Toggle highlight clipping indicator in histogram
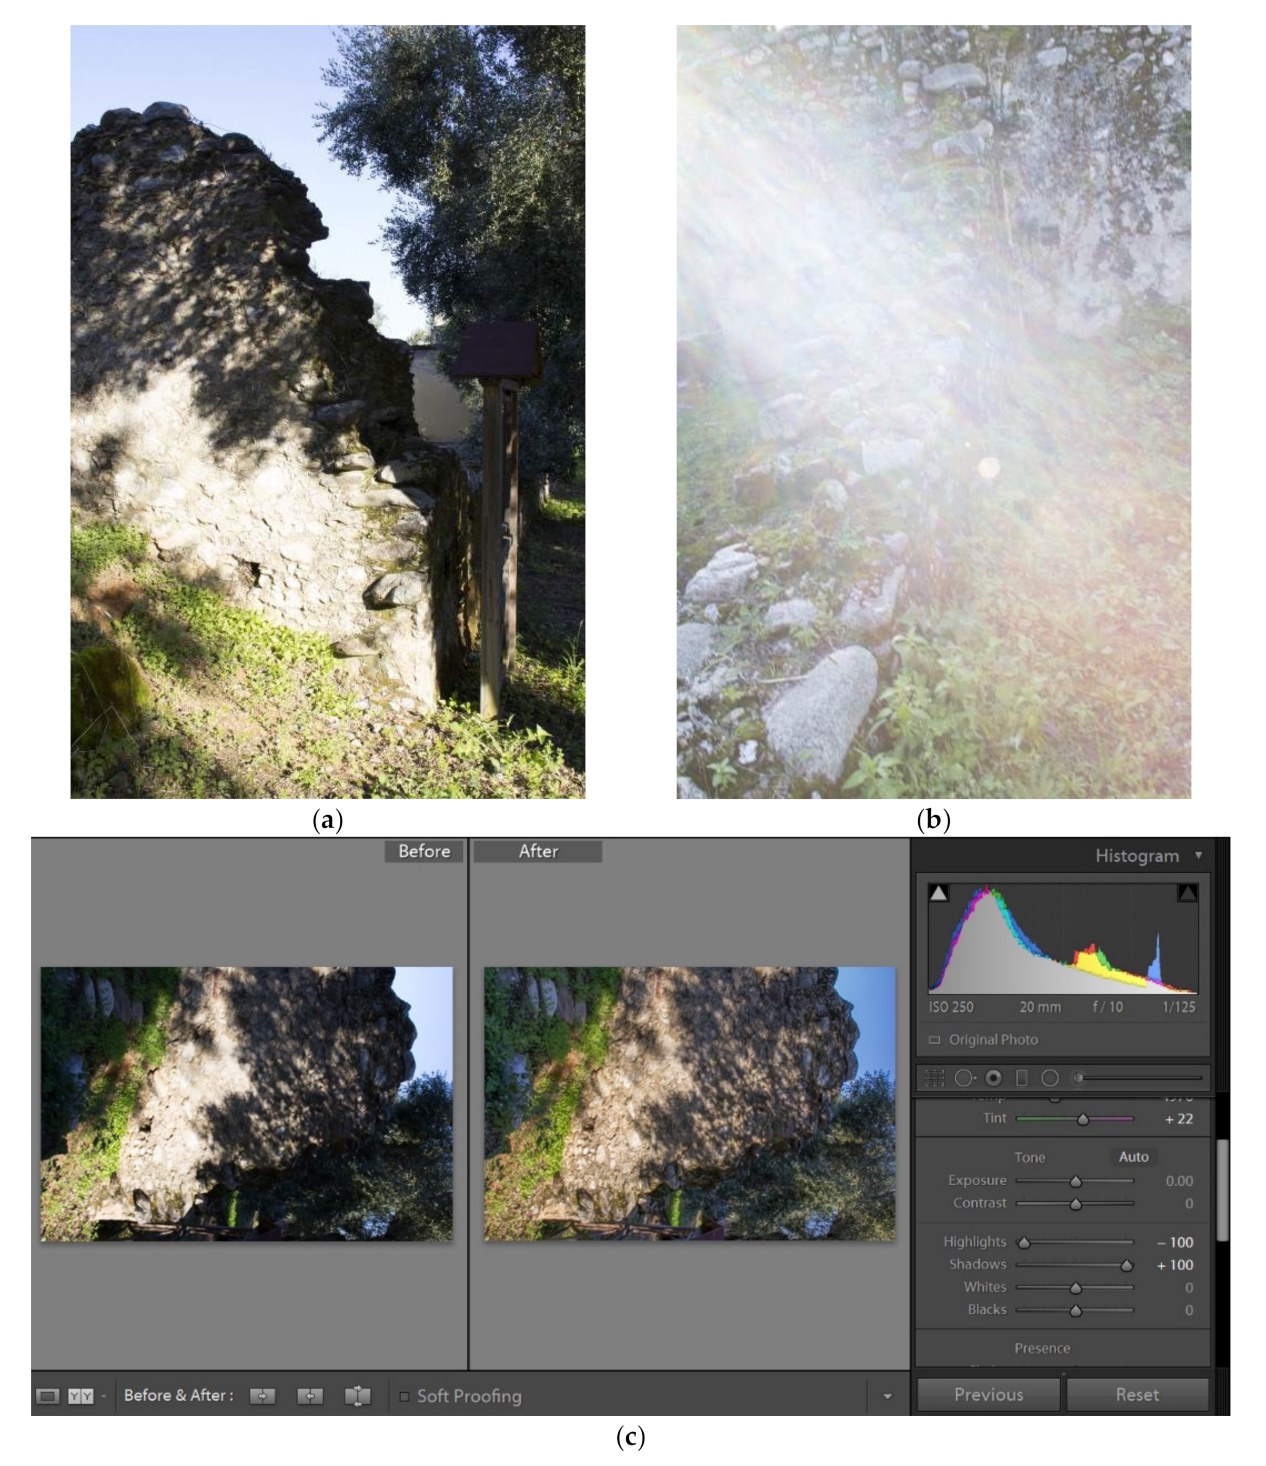This screenshot has width=1266, height=1466. click(x=1188, y=893)
